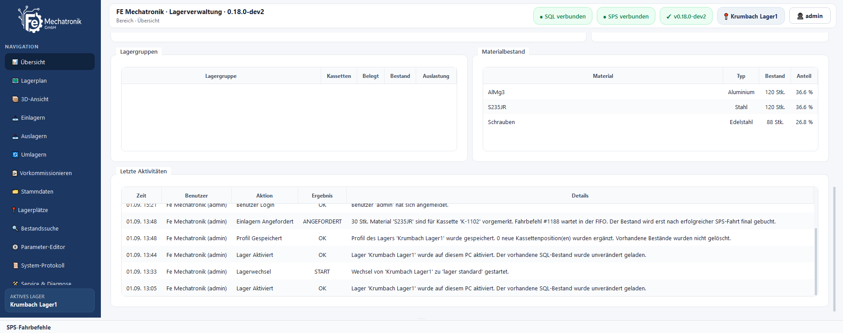Click the System-Protokoll scroll icon
843x333 pixels.
pyautogui.click(x=15, y=266)
